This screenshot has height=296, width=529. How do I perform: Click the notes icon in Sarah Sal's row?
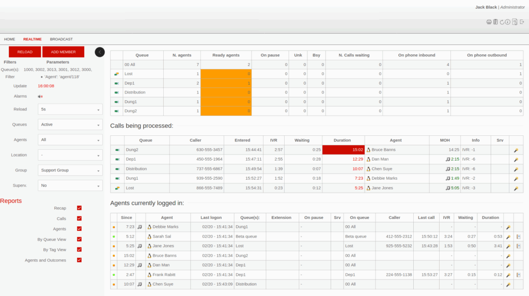[518, 237]
